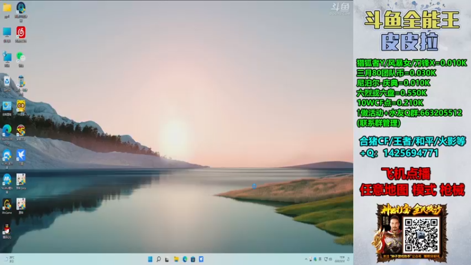Launch the blue bird Xunlei desktop icon
471x265 pixels.
tap(21, 155)
